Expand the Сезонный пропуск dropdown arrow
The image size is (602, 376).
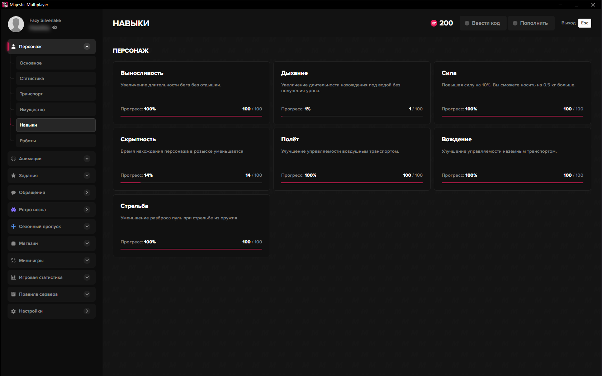click(87, 227)
